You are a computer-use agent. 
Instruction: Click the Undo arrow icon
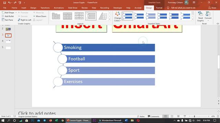[9, 2]
